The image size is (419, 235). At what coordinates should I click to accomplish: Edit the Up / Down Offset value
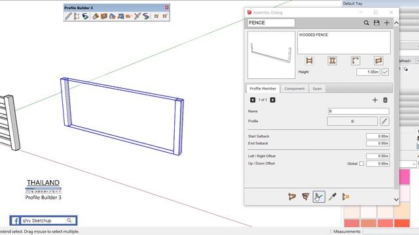coord(378,164)
